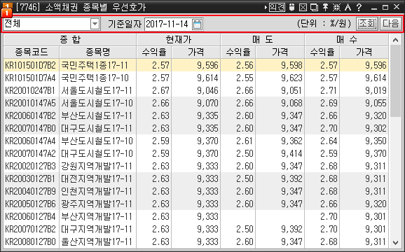The height and width of the screenshot is (252, 405).
Task: Click code KR20070147A2
Action: click(30, 154)
